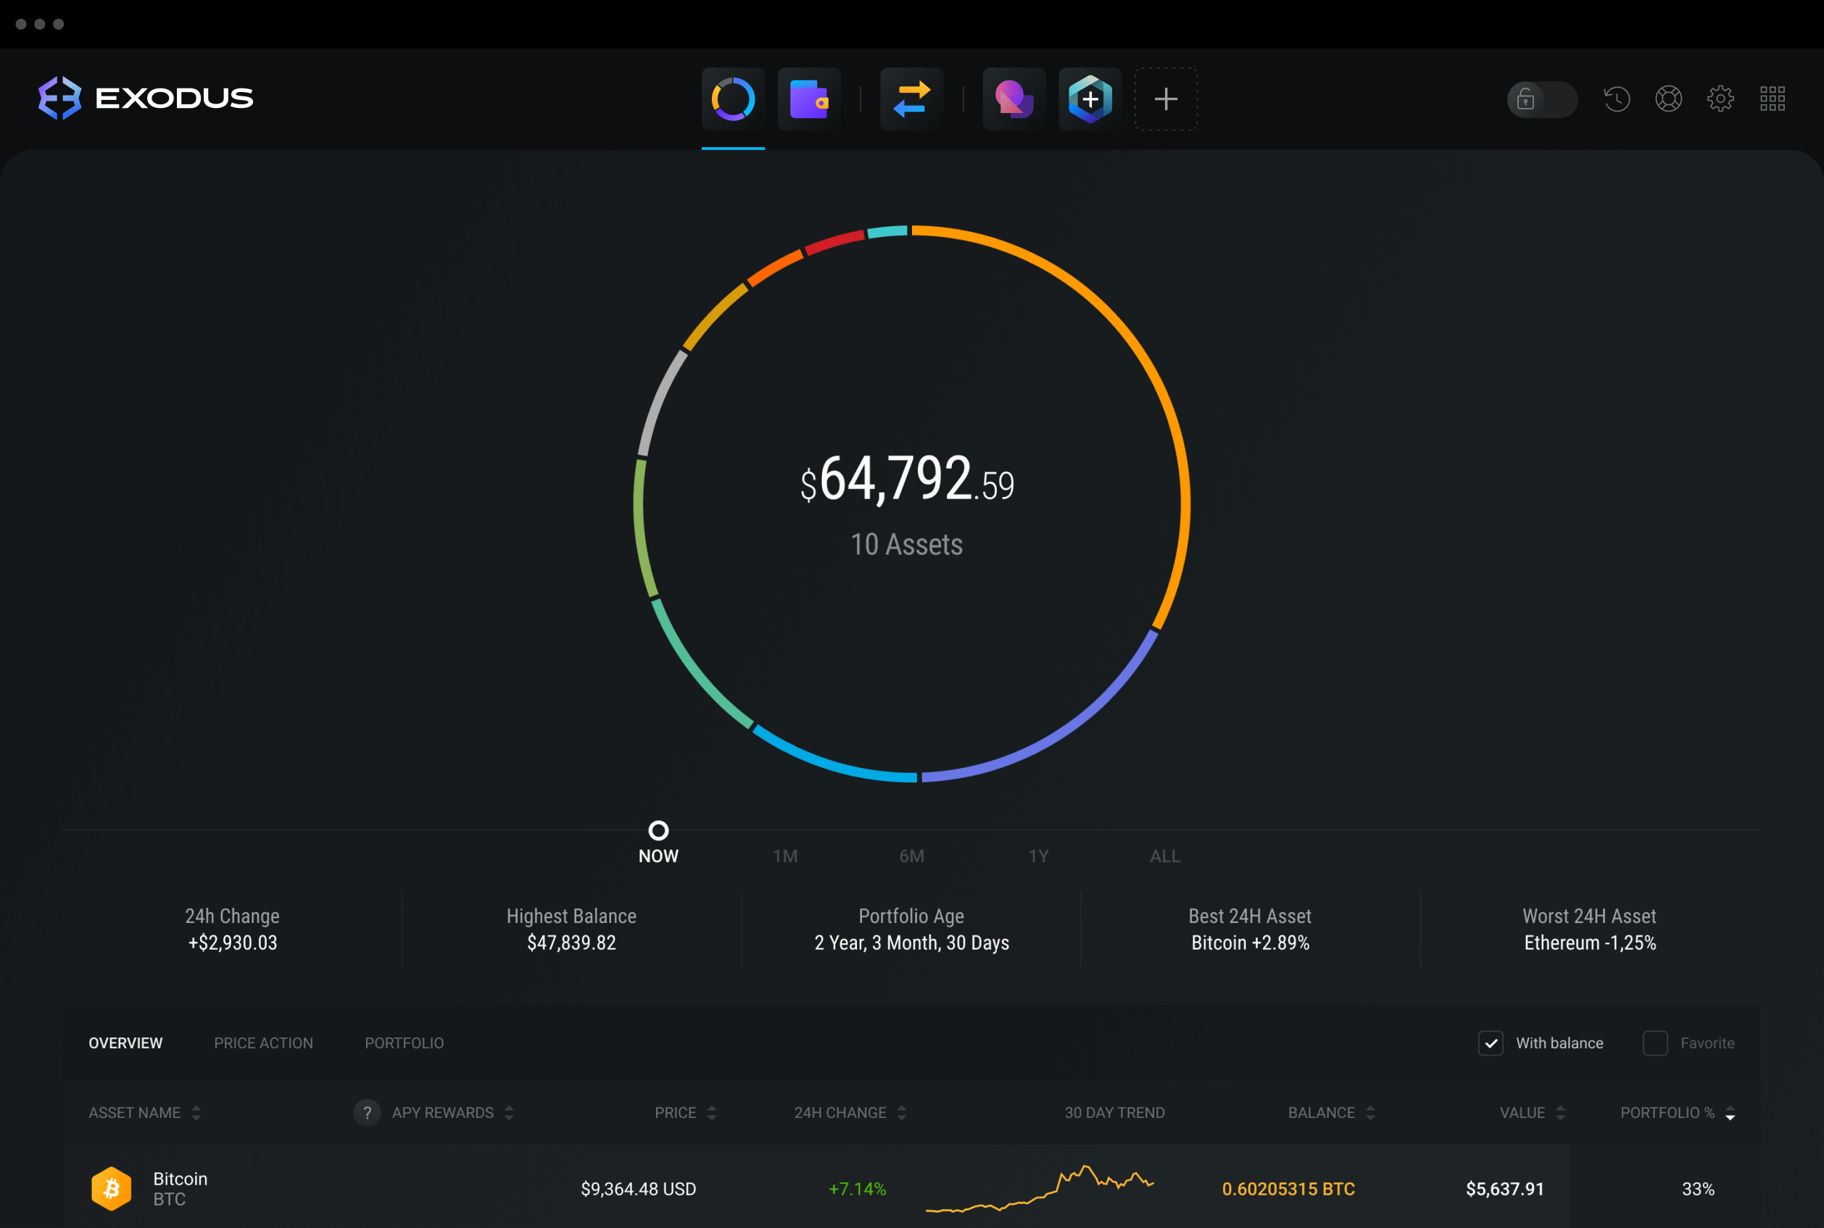Image resolution: width=1824 pixels, height=1228 pixels.
Task: Open the Web3 browser icon
Action: pyautogui.click(x=1090, y=97)
